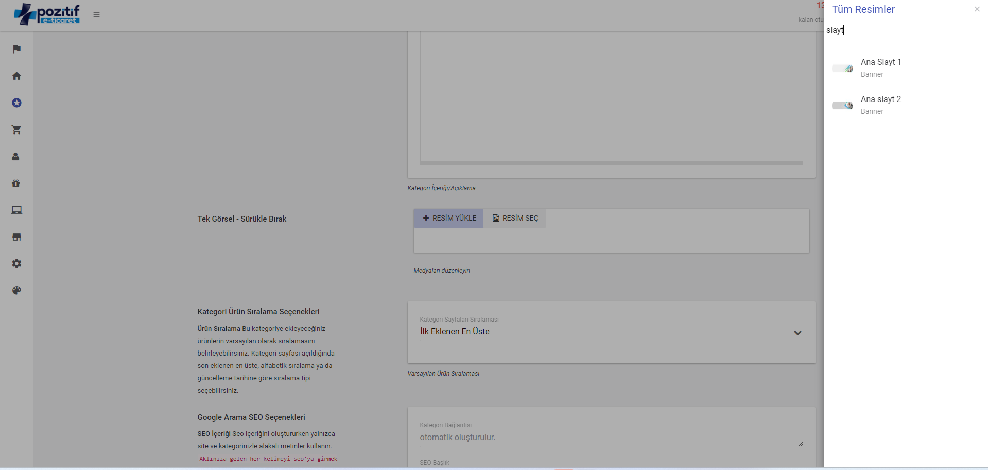Close the Tüm Resimler panel
This screenshot has height=470, width=988.
[x=977, y=9]
